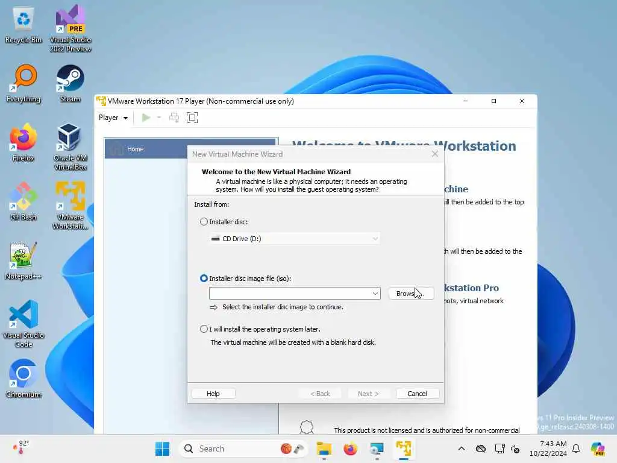Select Home in the VMware library list
The width and height of the screenshot is (617, 463).
point(191,149)
